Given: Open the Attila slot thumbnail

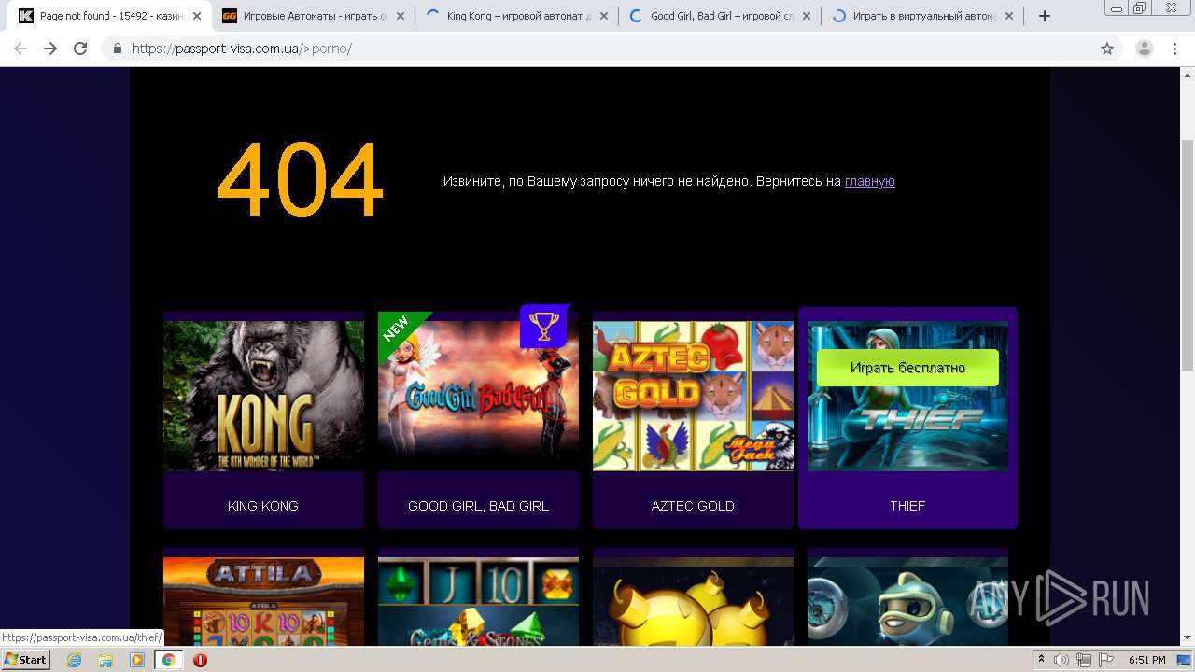Looking at the screenshot, I should pos(263,601).
